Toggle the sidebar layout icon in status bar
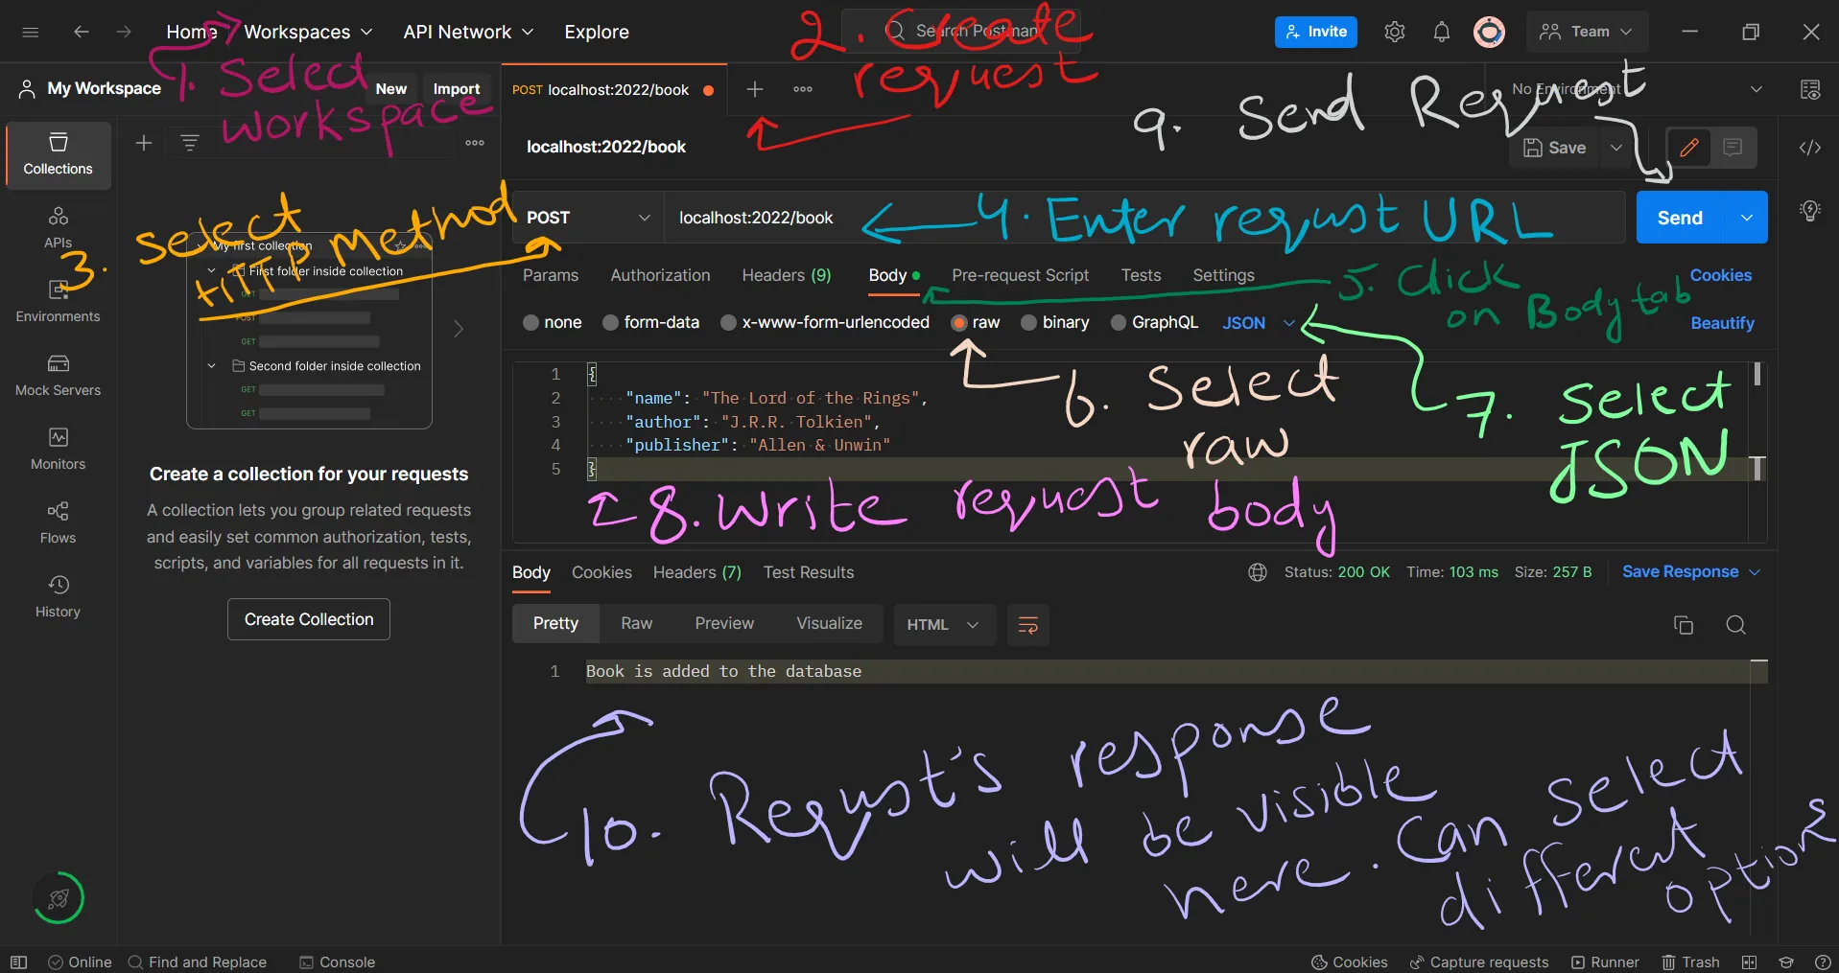Screen dimensions: 1839x973 [x=18, y=961]
